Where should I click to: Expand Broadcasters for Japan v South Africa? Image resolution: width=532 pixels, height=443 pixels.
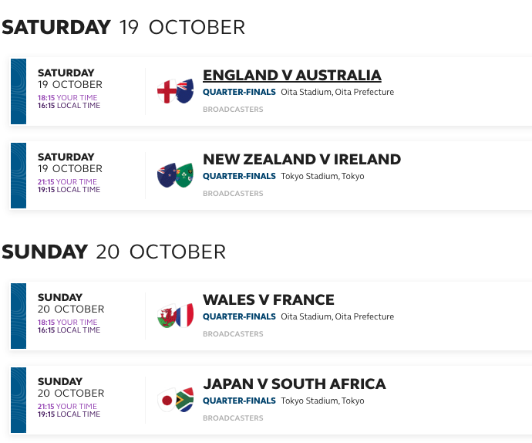[x=233, y=418]
